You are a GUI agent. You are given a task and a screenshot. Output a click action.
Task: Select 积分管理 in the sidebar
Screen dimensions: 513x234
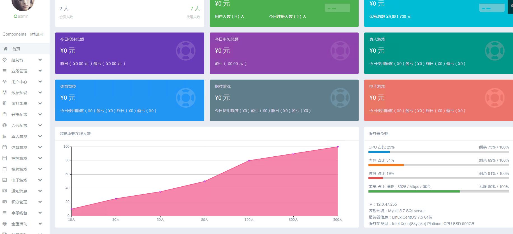tap(19, 202)
